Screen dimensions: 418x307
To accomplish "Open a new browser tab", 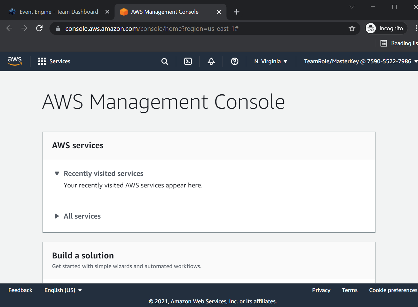I will coord(237,12).
